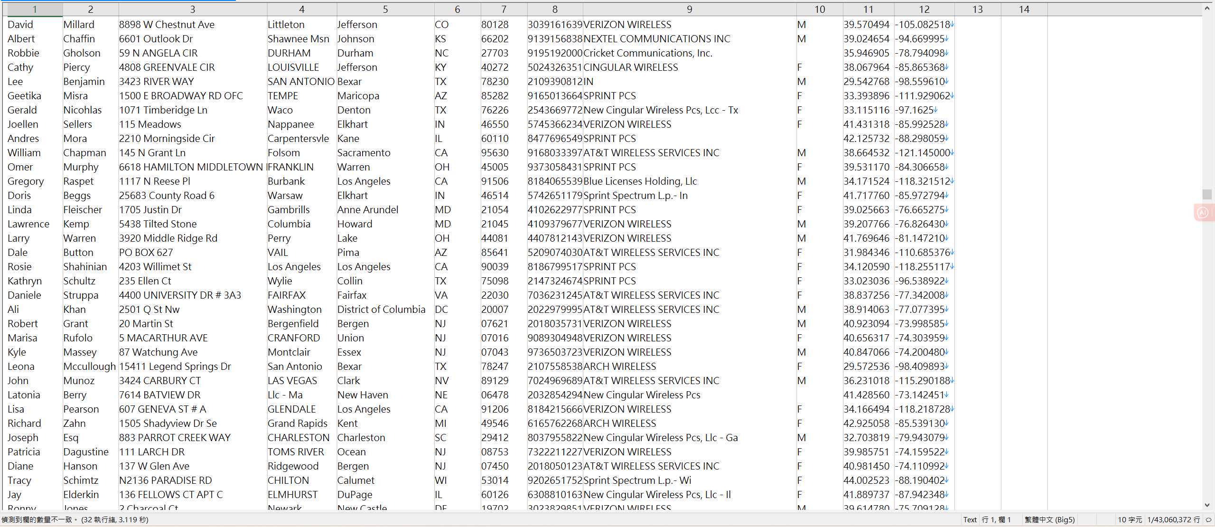Click the vertical scrollbar thumb
Viewport: 1215px width, 527px height.
1207,194
